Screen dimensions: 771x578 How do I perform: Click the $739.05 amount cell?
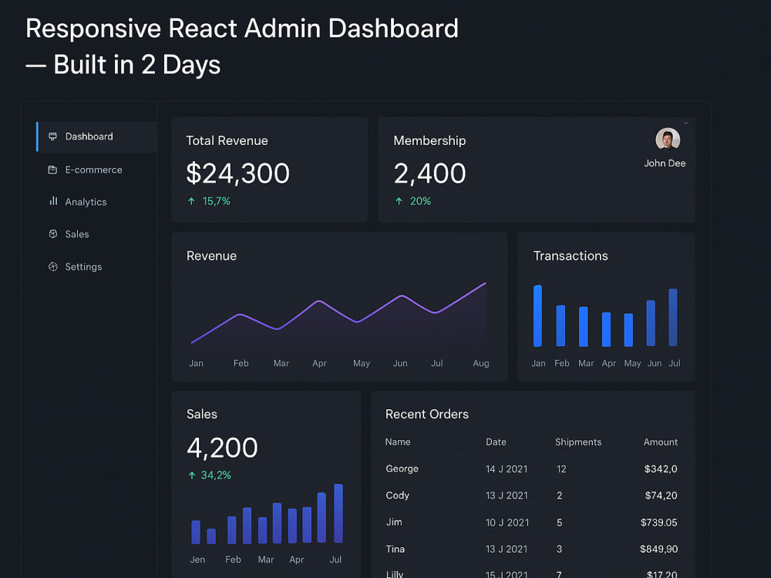[x=659, y=523]
